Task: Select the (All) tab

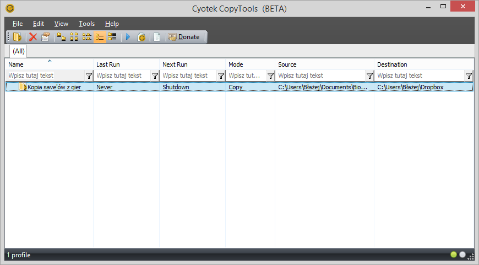Action: click(19, 51)
